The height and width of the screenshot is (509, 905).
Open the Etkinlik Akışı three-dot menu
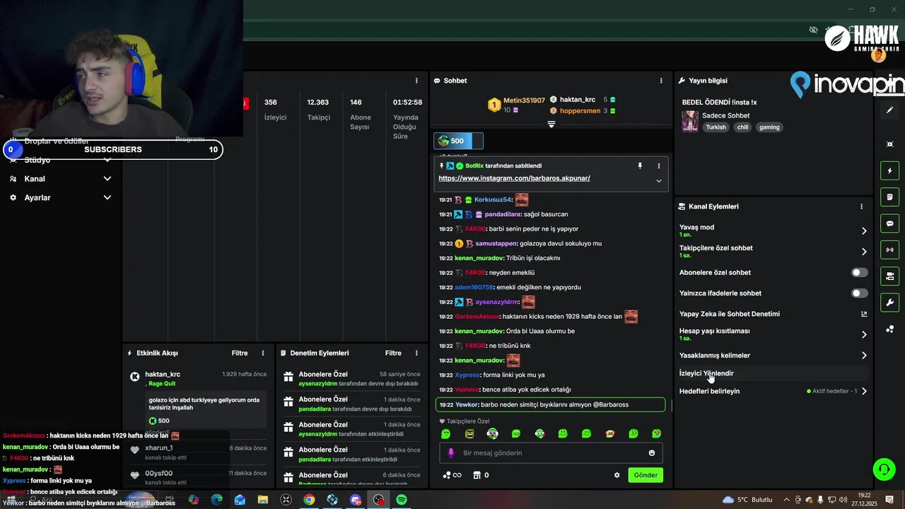(263, 353)
